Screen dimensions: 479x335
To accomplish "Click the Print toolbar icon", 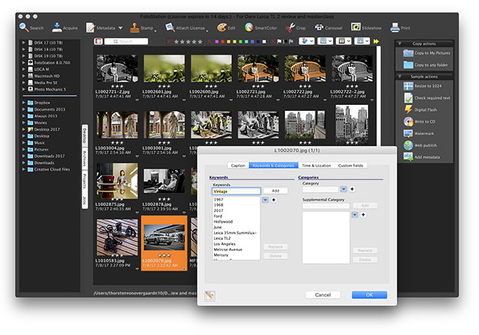I will tap(394, 28).
